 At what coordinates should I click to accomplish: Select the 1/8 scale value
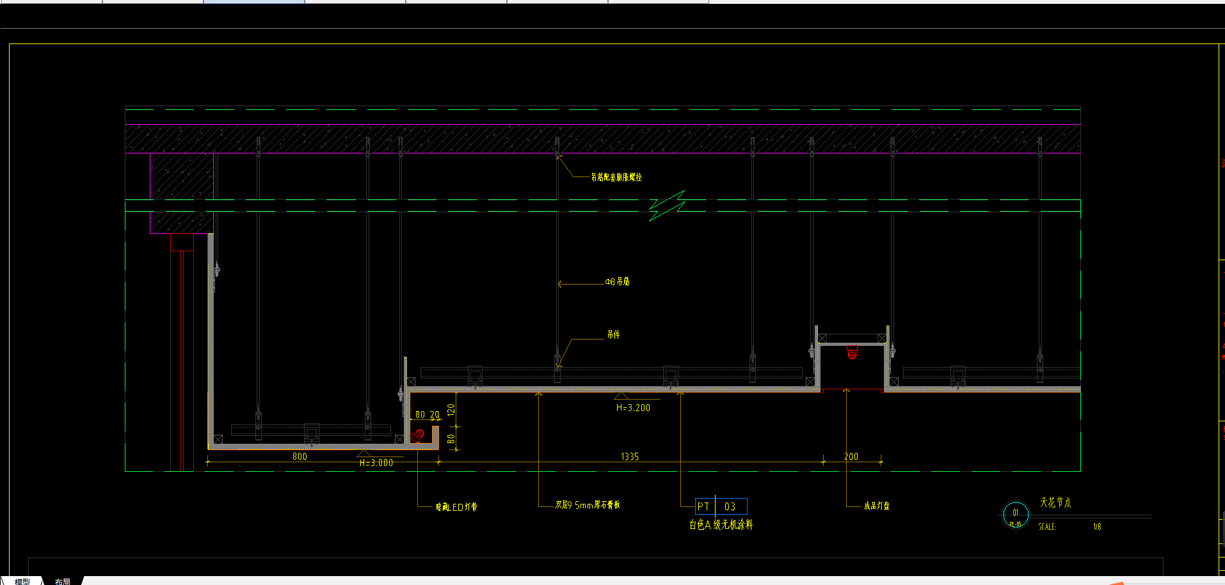pyautogui.click(x=1097, y=527)
